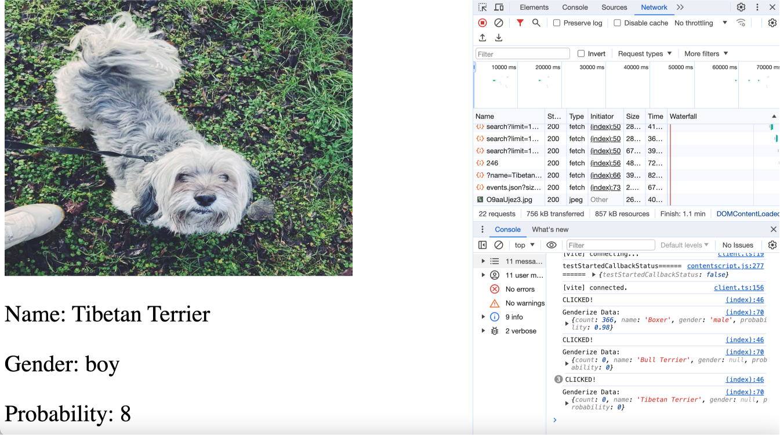Open the client.ts:156 source link
The height and width of the screenshot is (435, 780).
tap(739, 288)
